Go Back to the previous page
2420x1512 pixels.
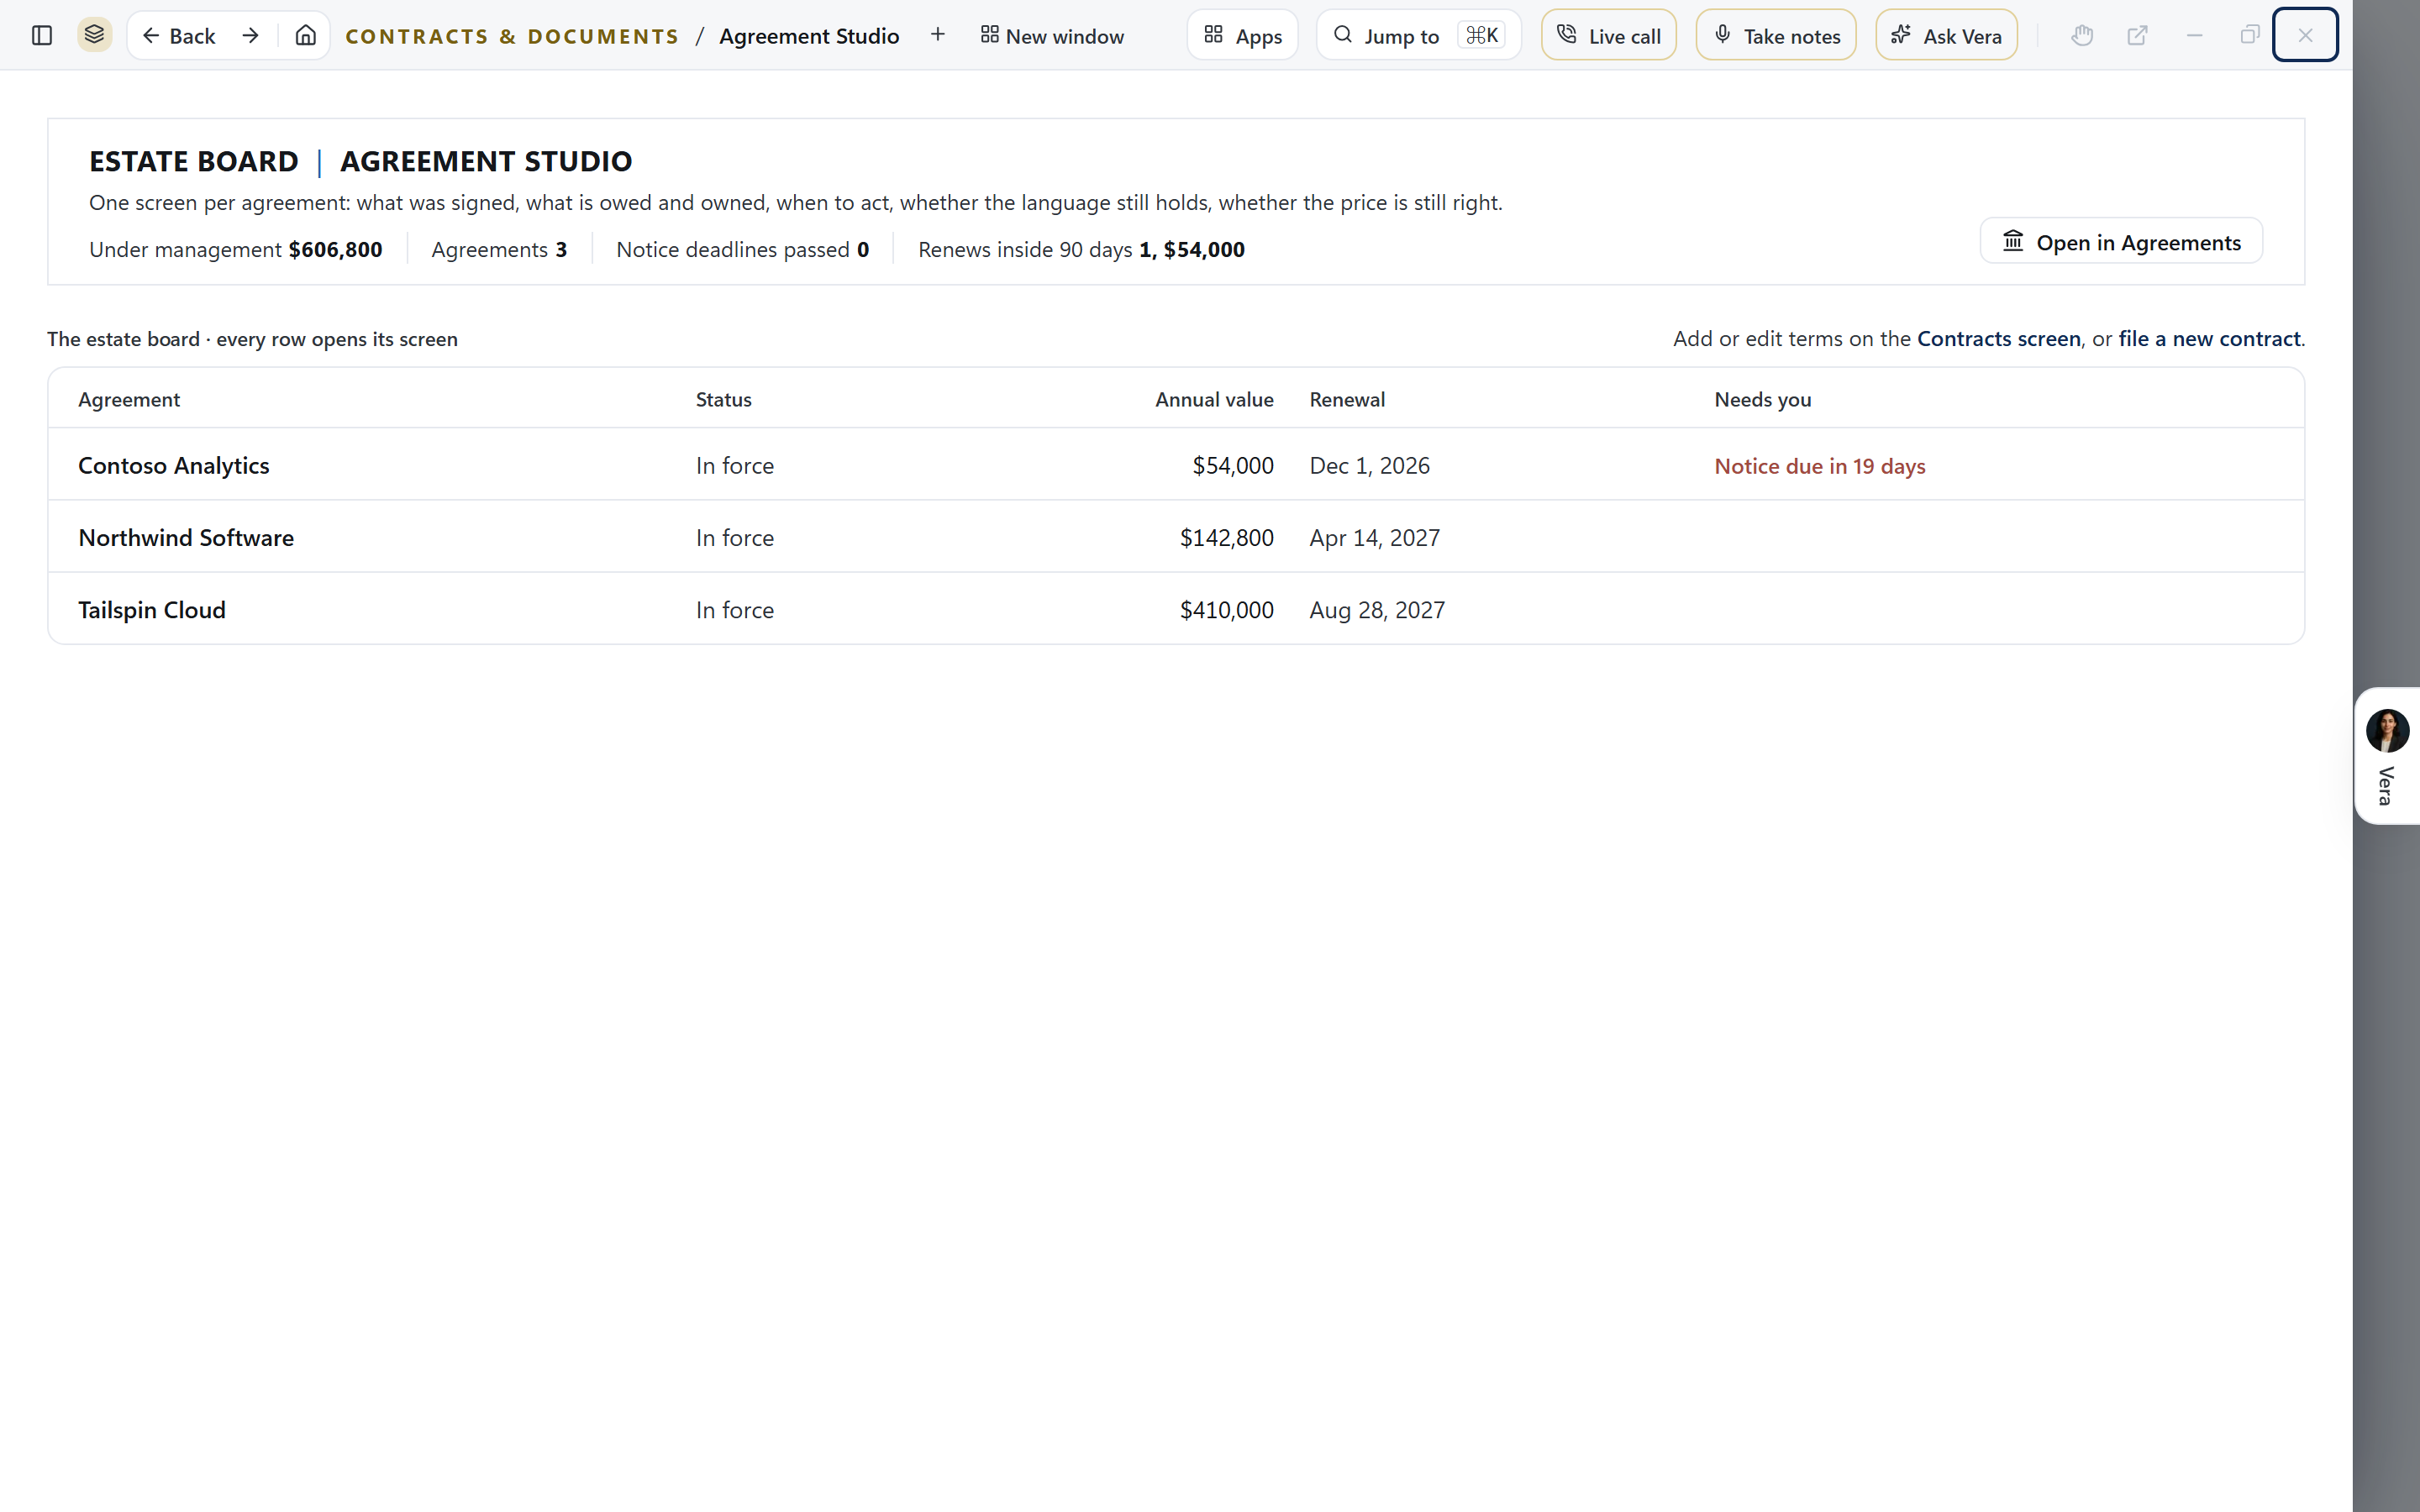[x=179, y=36]
